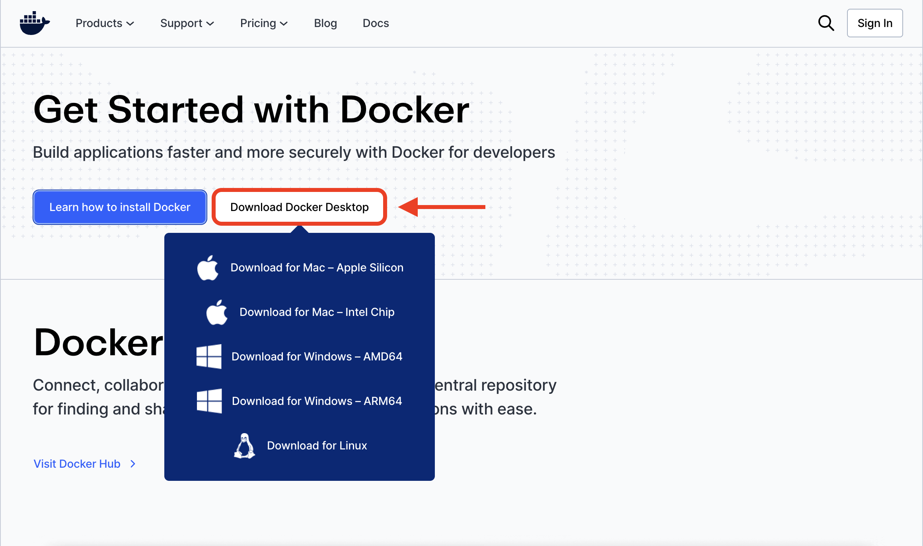Click the Windows logo beside ARM64
This screenshot has height=546, width=923.
pyautogui.click(x=209, y=401)
